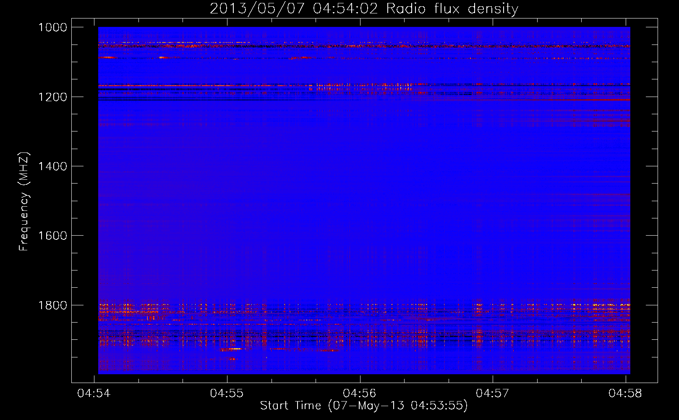Select the 'Frequency (MHZ)' y-axis label
This screenshot has height=420, width=679.
(24, 202)
